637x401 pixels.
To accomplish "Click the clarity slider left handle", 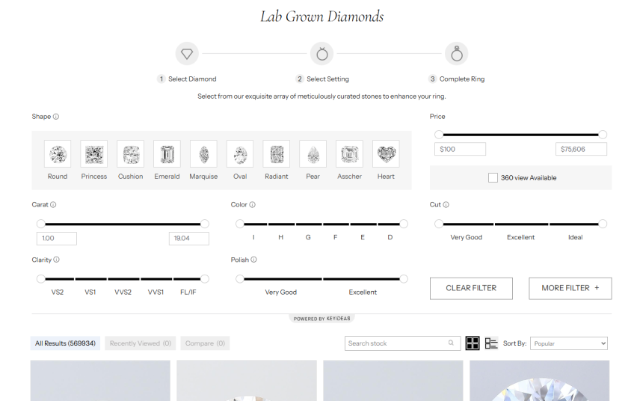I will point(40,278).
